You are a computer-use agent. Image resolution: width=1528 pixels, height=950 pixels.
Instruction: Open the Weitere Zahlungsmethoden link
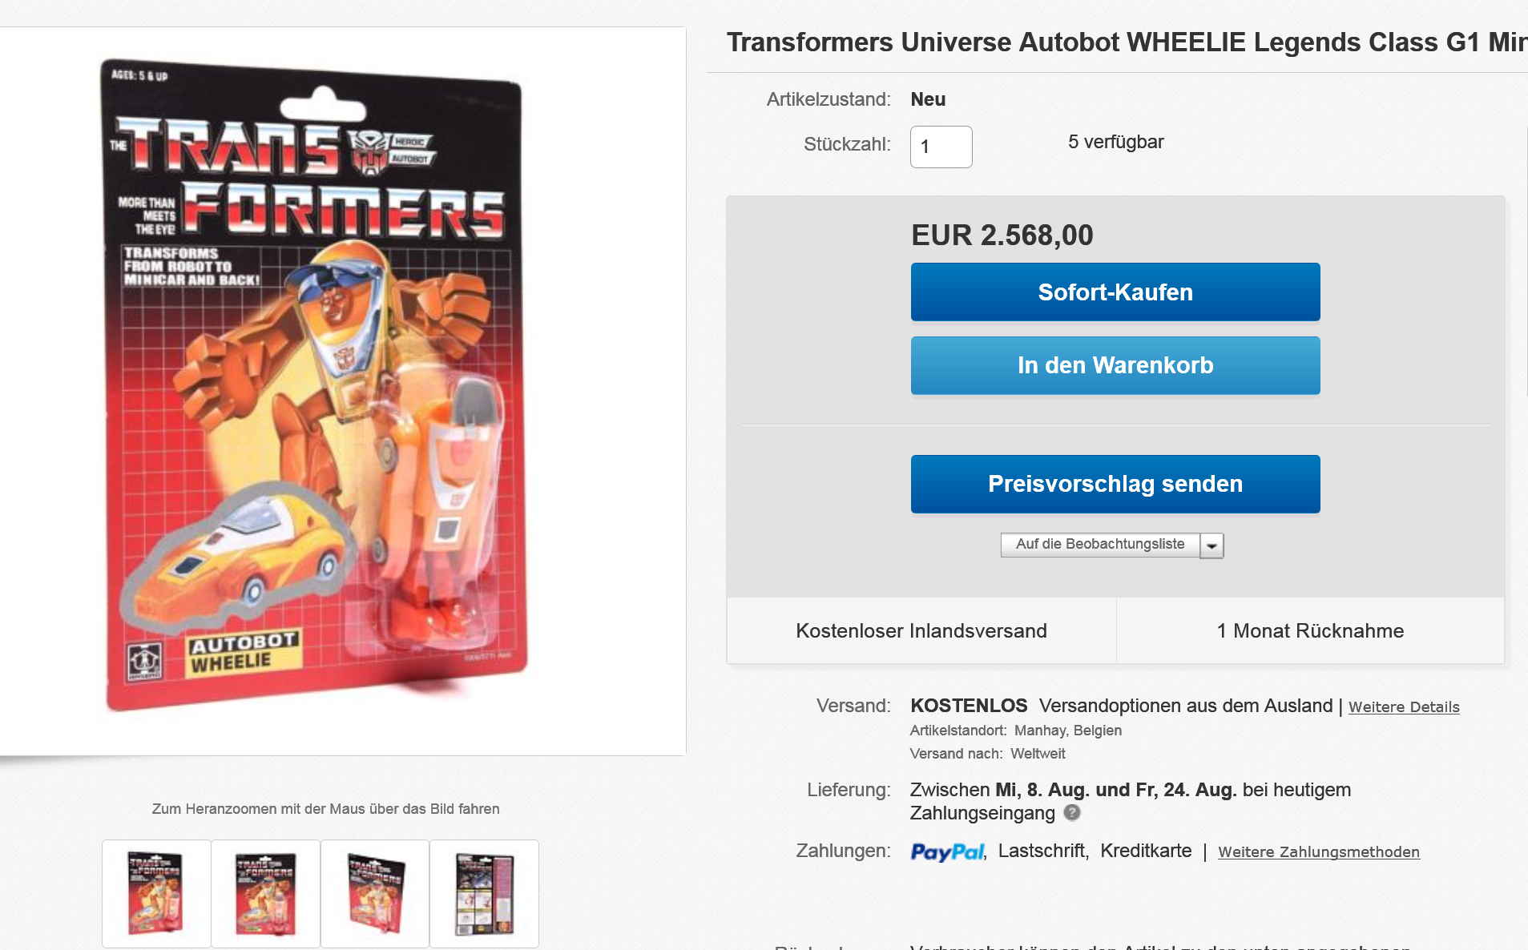point(1318,852)
